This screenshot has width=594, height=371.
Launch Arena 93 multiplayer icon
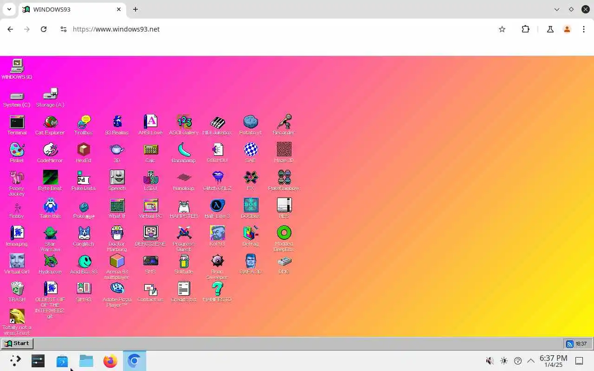[x=117, y=267]
